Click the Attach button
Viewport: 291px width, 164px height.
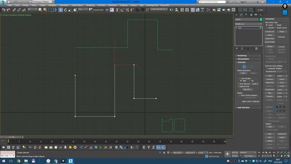coord(270,35)
